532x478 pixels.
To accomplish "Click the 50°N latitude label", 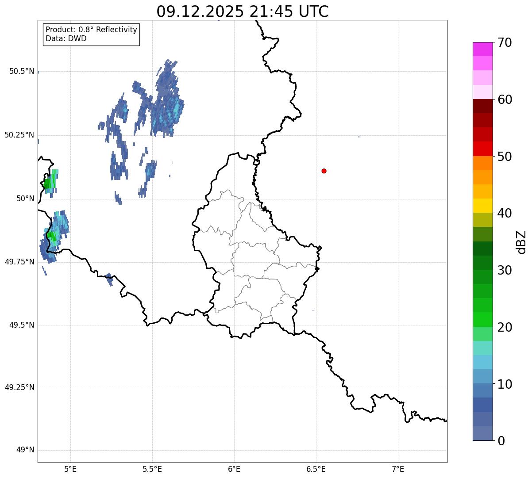I will (25, 199).
